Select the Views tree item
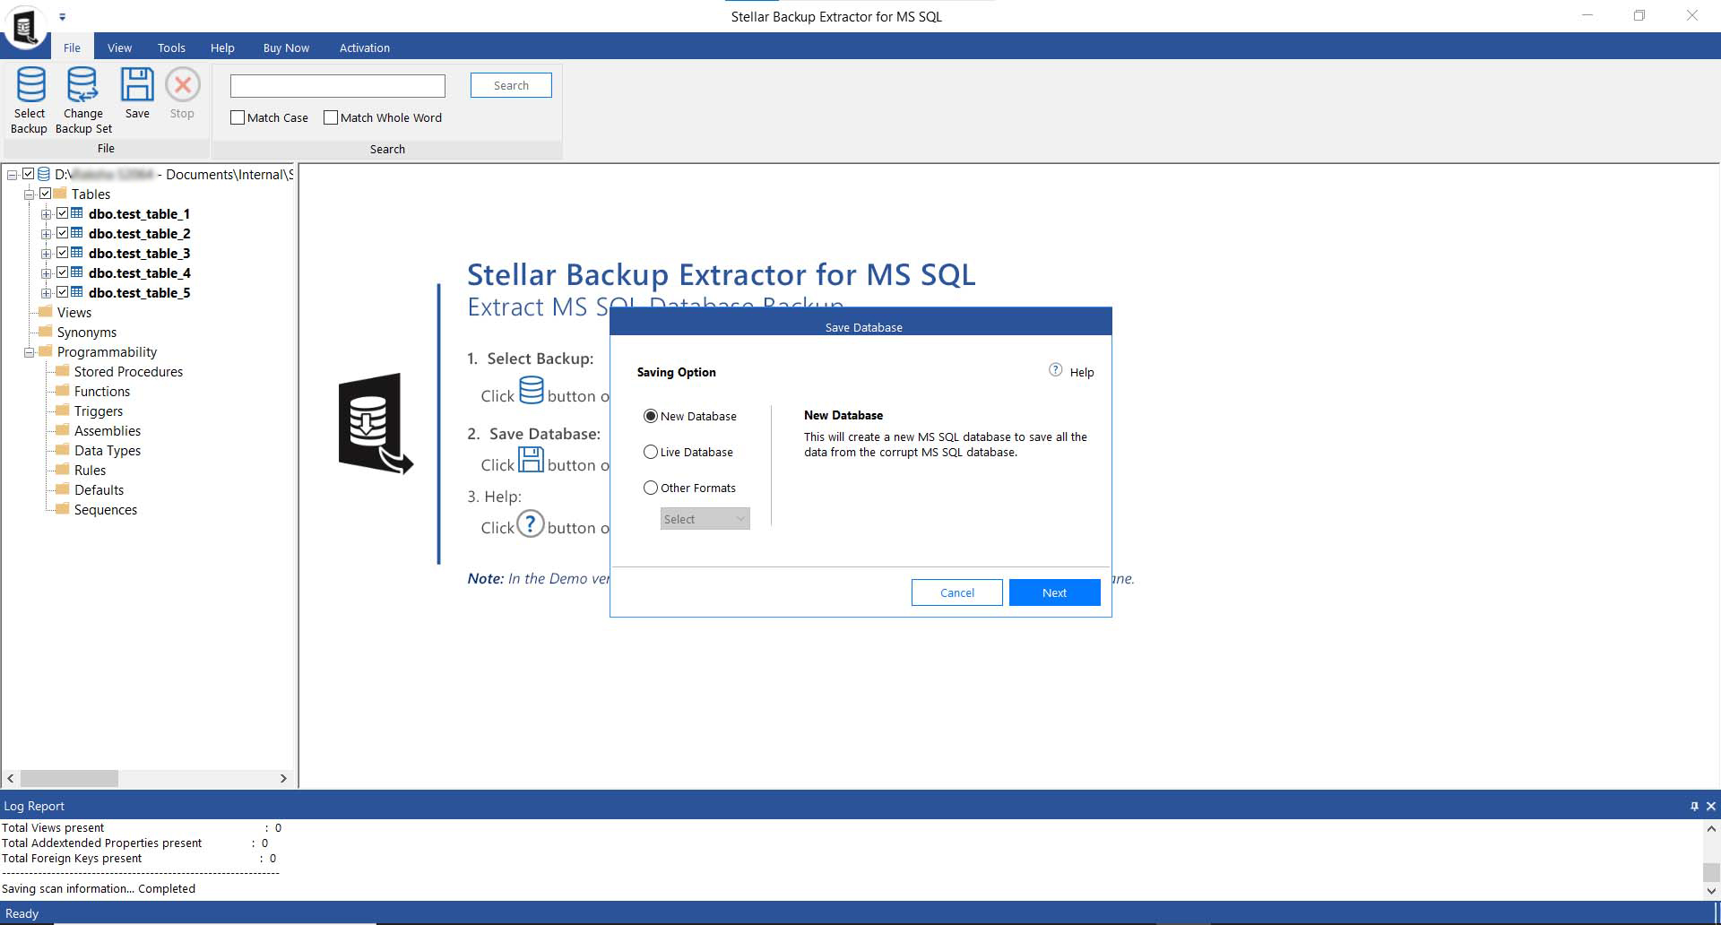This screenshot has height=925, width=1721. point(74,312)
